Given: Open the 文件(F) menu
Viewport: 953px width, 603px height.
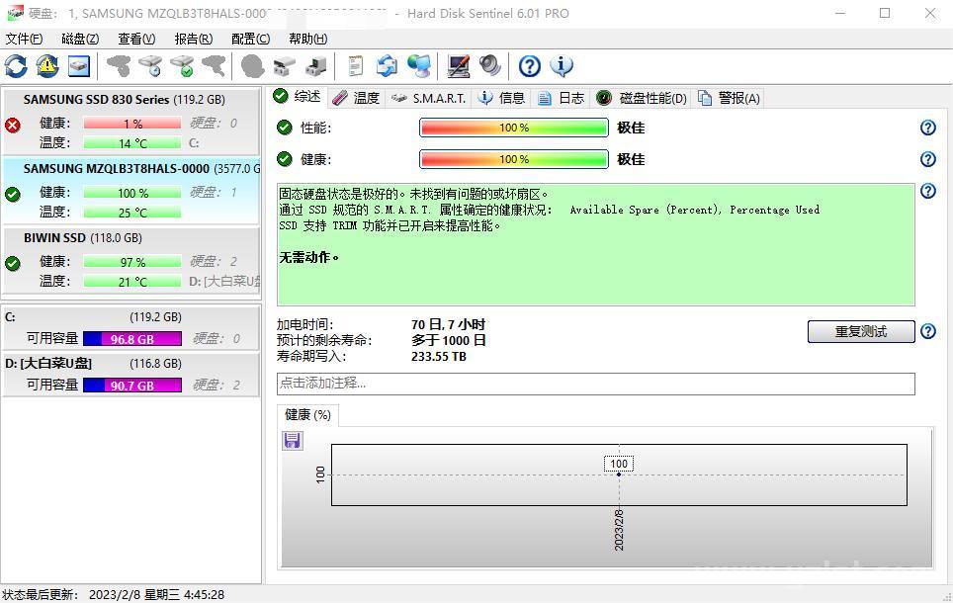Looking at the screenshot, I should tap(25, 39).
